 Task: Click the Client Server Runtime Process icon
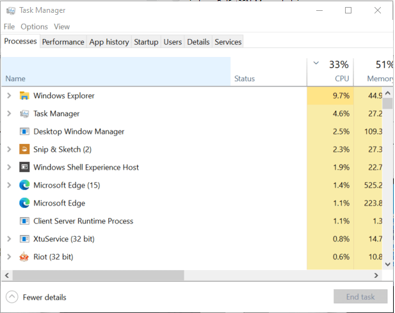pos(24,221)
